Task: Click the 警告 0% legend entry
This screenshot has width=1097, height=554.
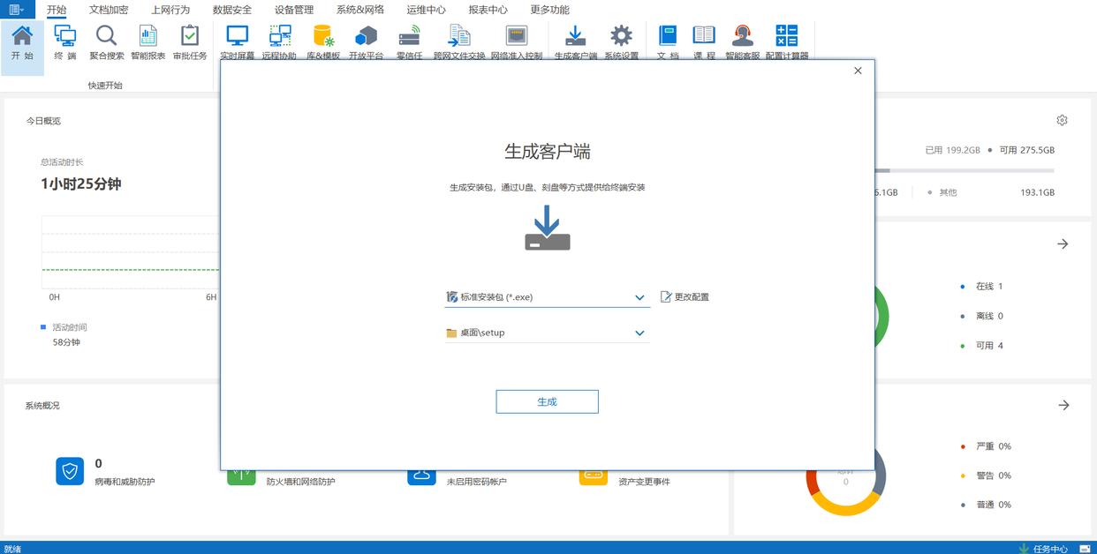Action: pos(986,475)
